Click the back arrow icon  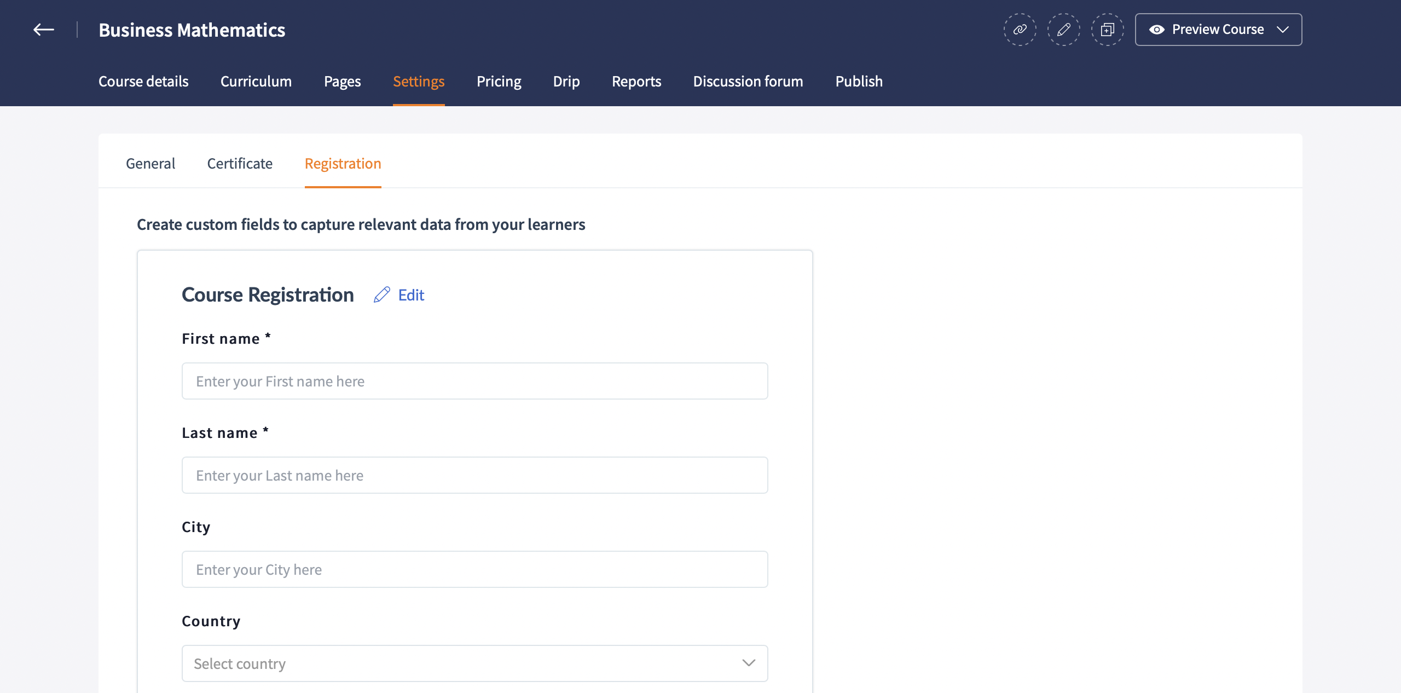click(44, 30)
